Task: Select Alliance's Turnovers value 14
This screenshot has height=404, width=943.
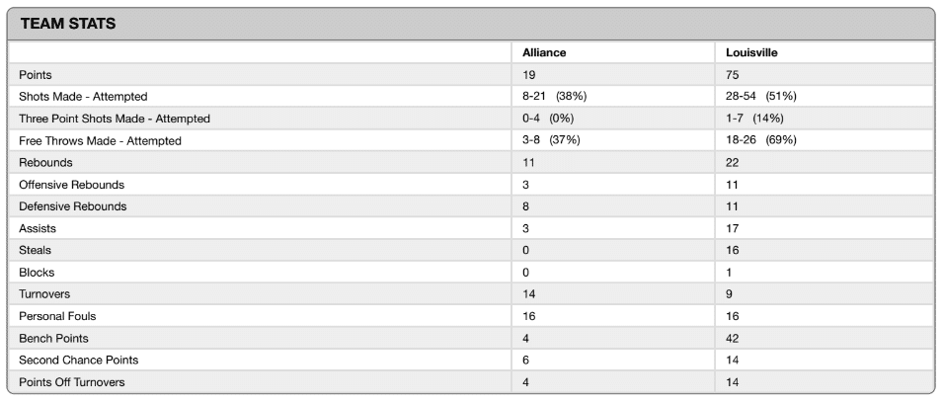Action: tap(529, 294)
